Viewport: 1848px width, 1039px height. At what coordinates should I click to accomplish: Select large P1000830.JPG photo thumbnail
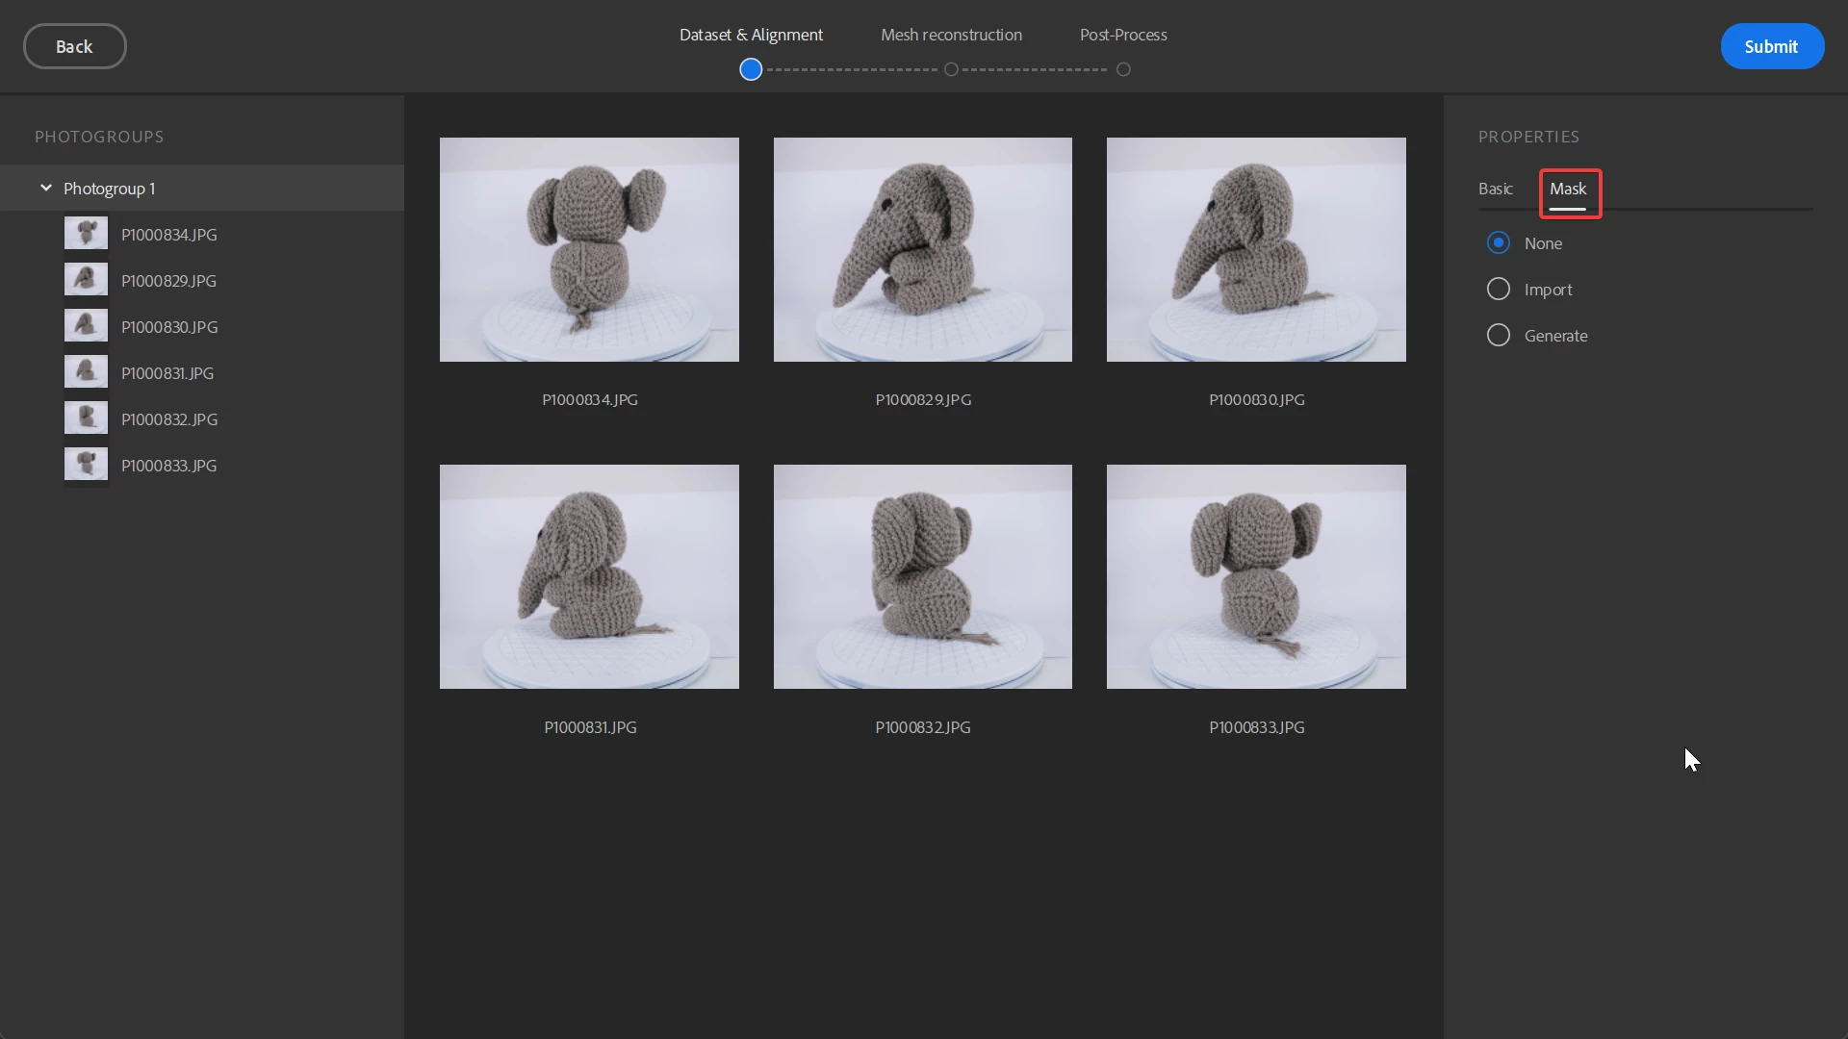(x=1256, y=250)
